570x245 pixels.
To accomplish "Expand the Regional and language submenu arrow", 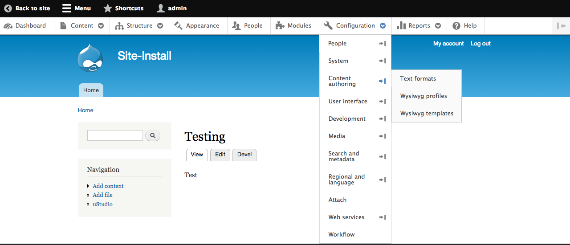I will click(382, 180).
